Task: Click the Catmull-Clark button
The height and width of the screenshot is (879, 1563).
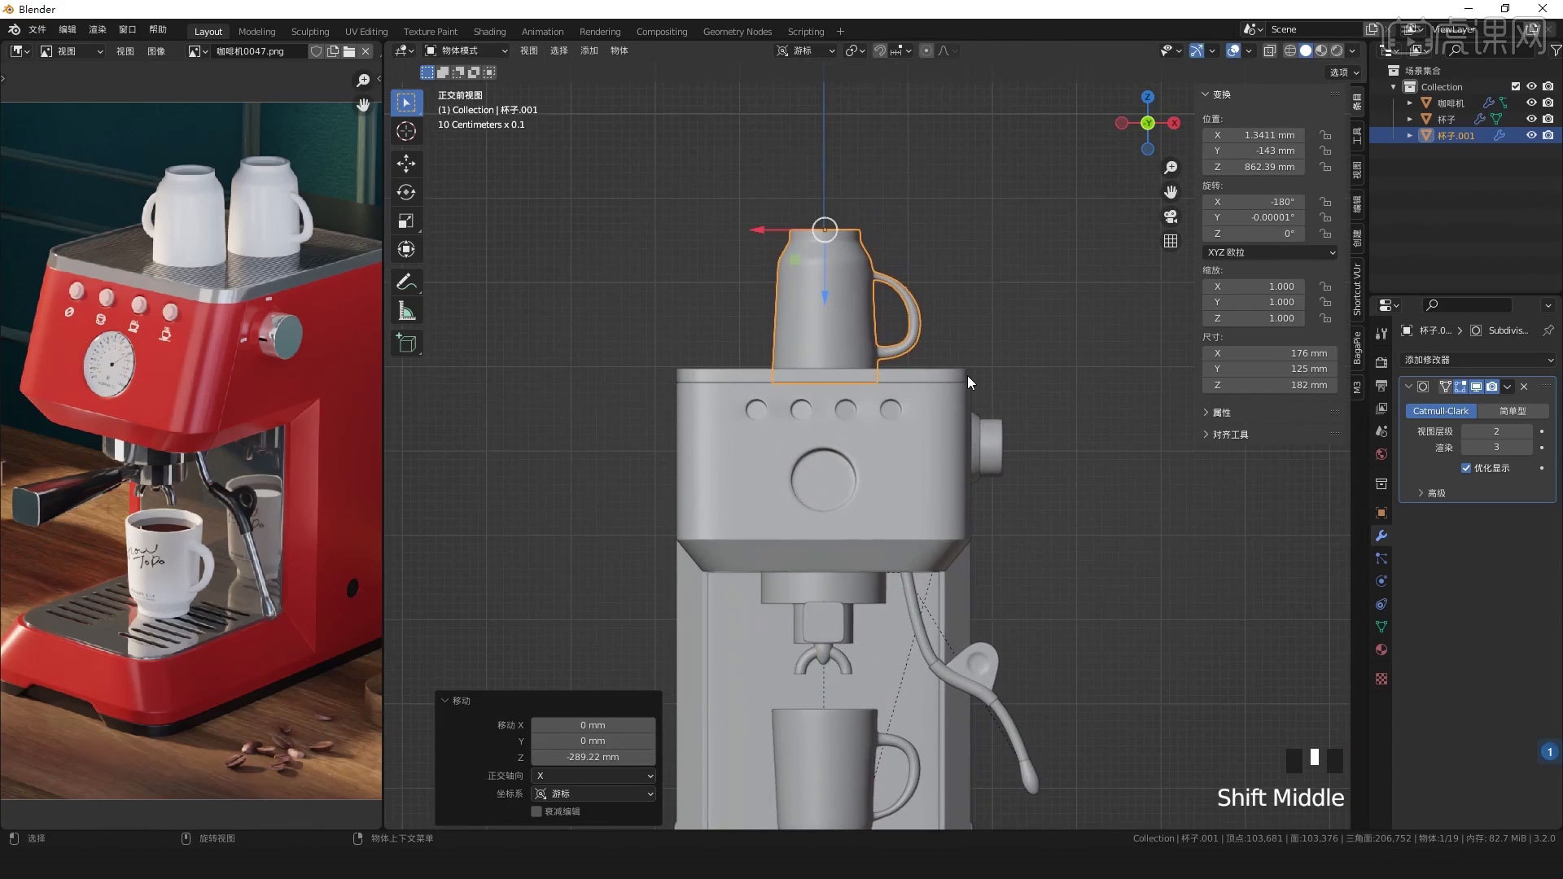Action: [x=1441, y=411]
